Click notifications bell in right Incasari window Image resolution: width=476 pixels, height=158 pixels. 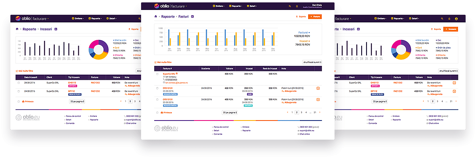[449, 18]
